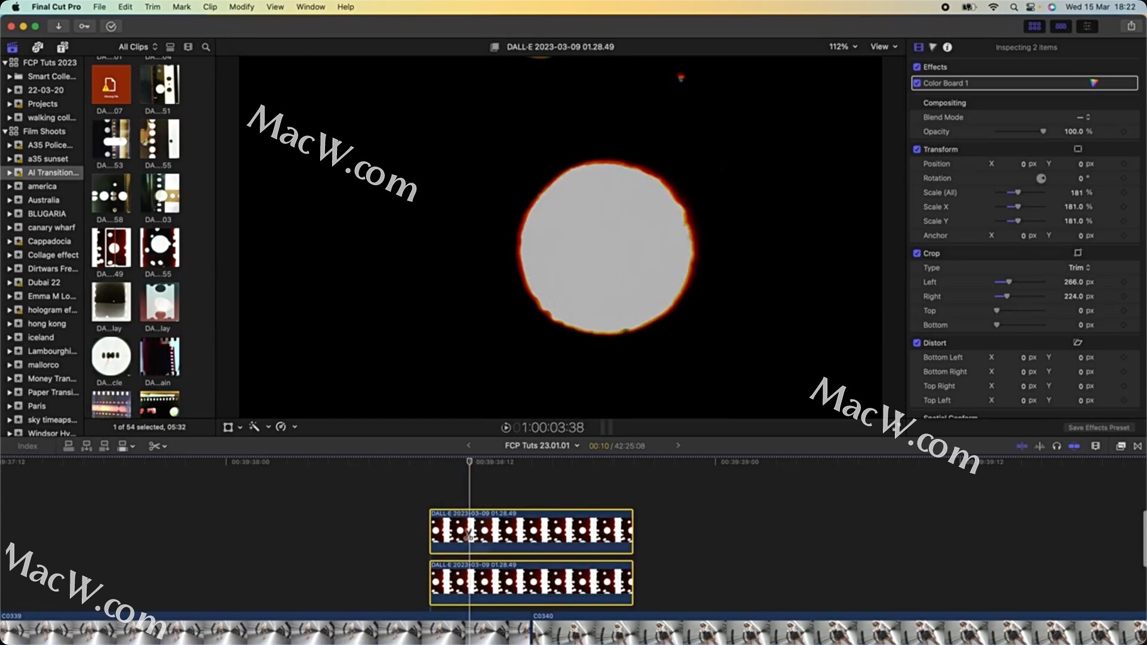The image size is (1147, 645).
Task: Adjust the Opacity slider
Action: [1020, 131]
